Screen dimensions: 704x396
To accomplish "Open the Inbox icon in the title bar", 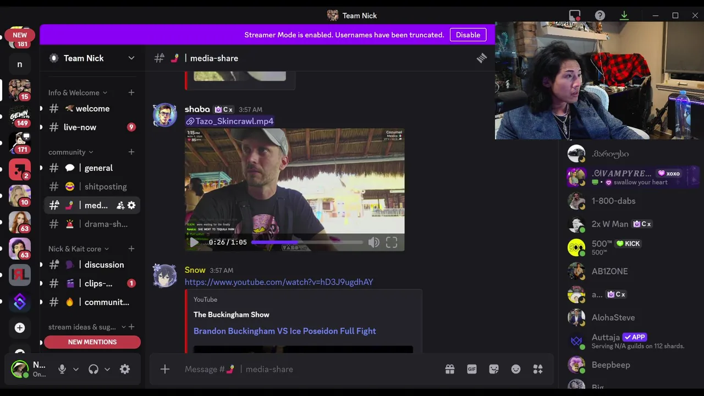I will 575,15.
